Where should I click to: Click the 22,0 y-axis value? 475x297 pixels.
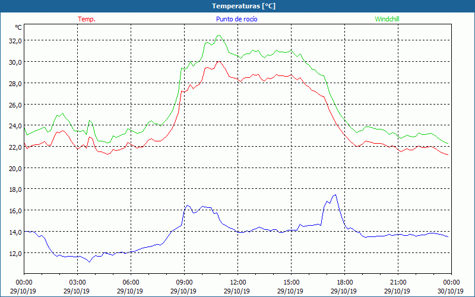tap(15, 147)
